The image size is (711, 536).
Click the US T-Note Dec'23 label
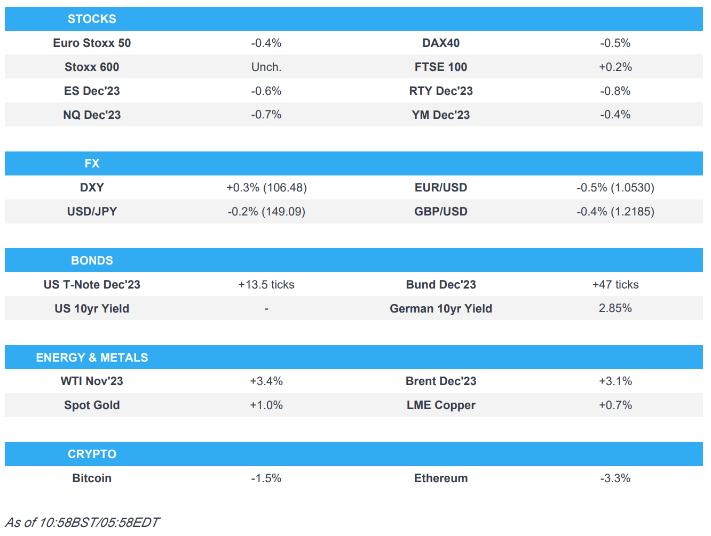pos(92,285)
